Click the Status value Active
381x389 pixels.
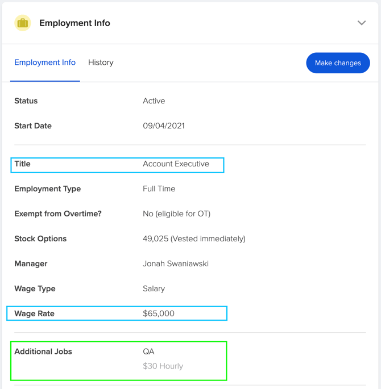(x=154, y=101)
